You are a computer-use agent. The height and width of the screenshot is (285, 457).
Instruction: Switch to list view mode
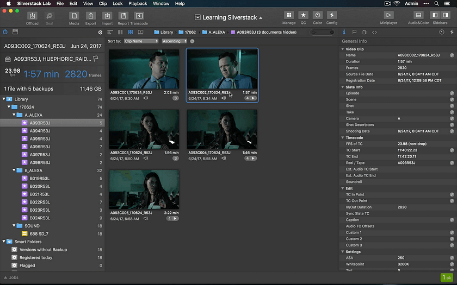(x=110, y=32)
